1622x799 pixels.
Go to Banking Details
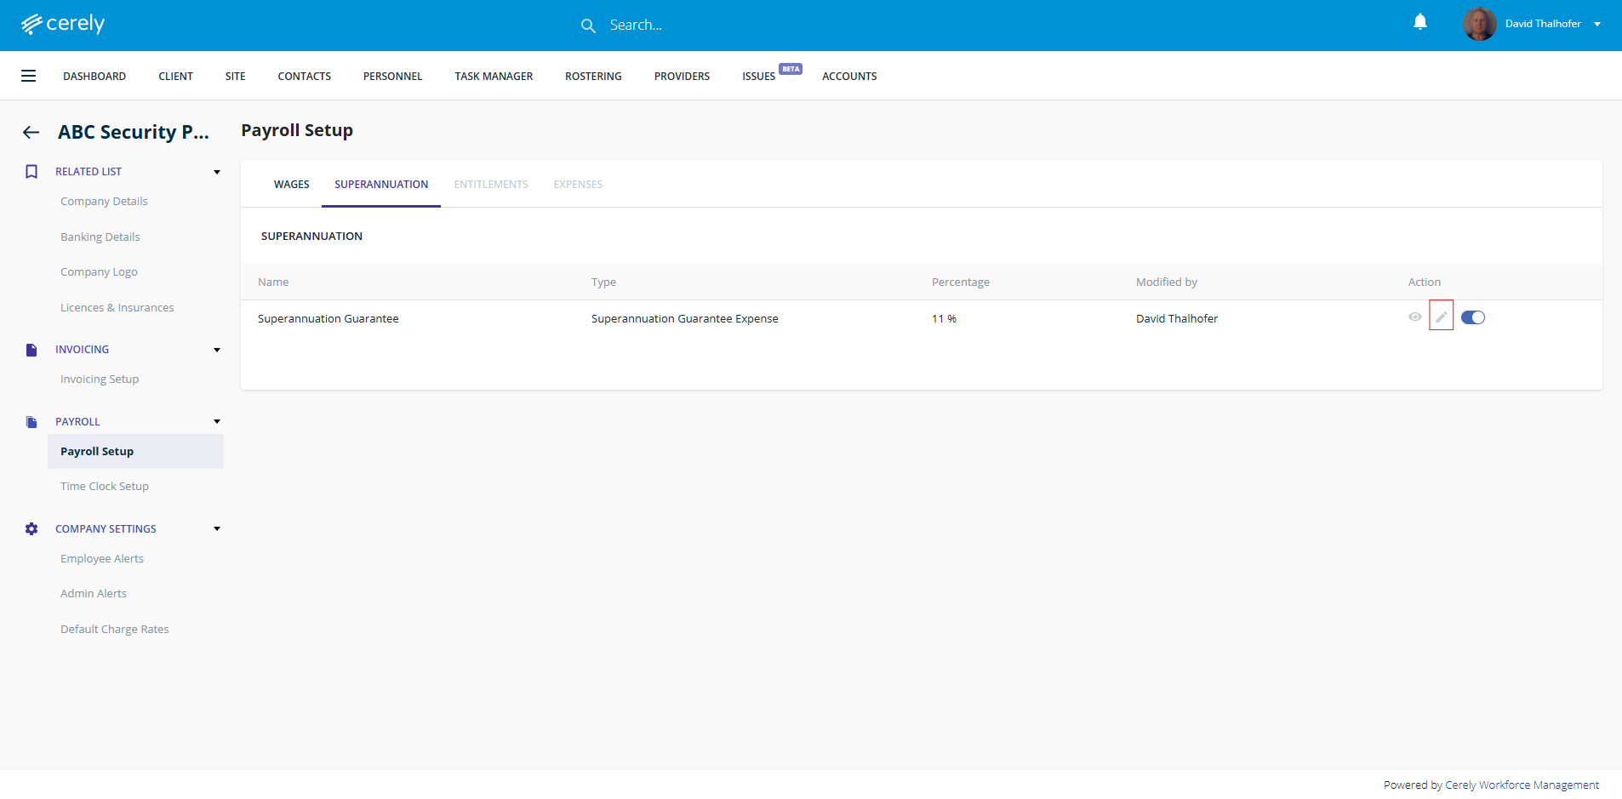coord(100,237)
